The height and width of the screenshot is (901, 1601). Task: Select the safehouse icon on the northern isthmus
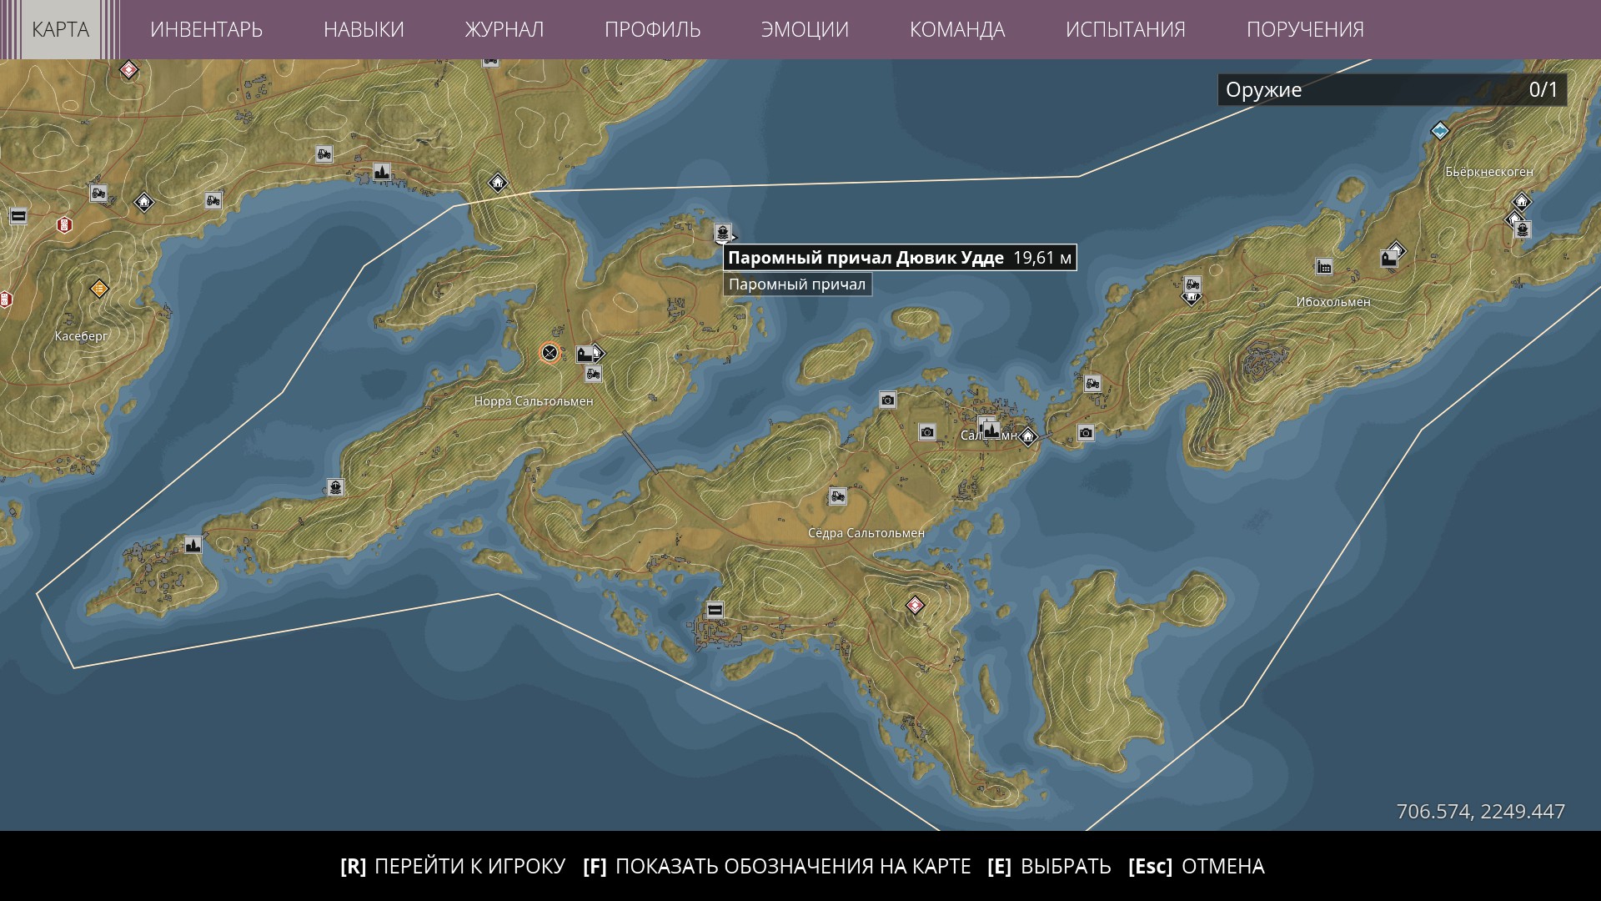click(x=498, y=182)
